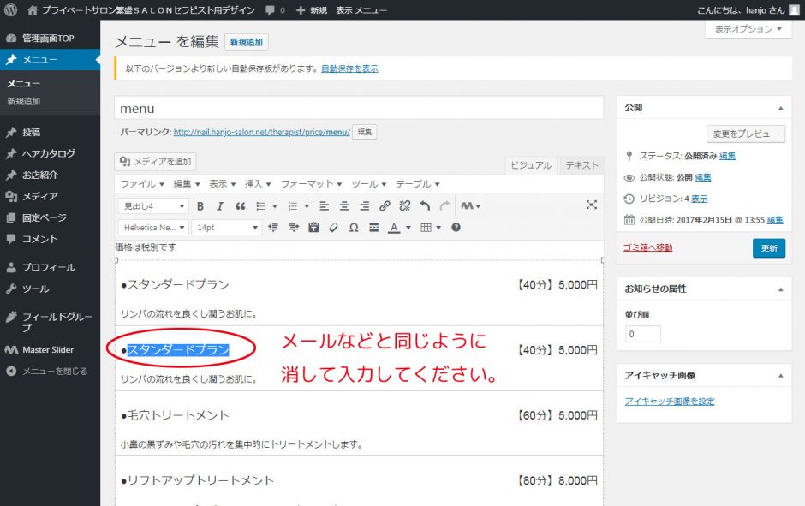Expand the 表示オプション screen options panel
The image size is (805, 506).
tap(748, 28)
